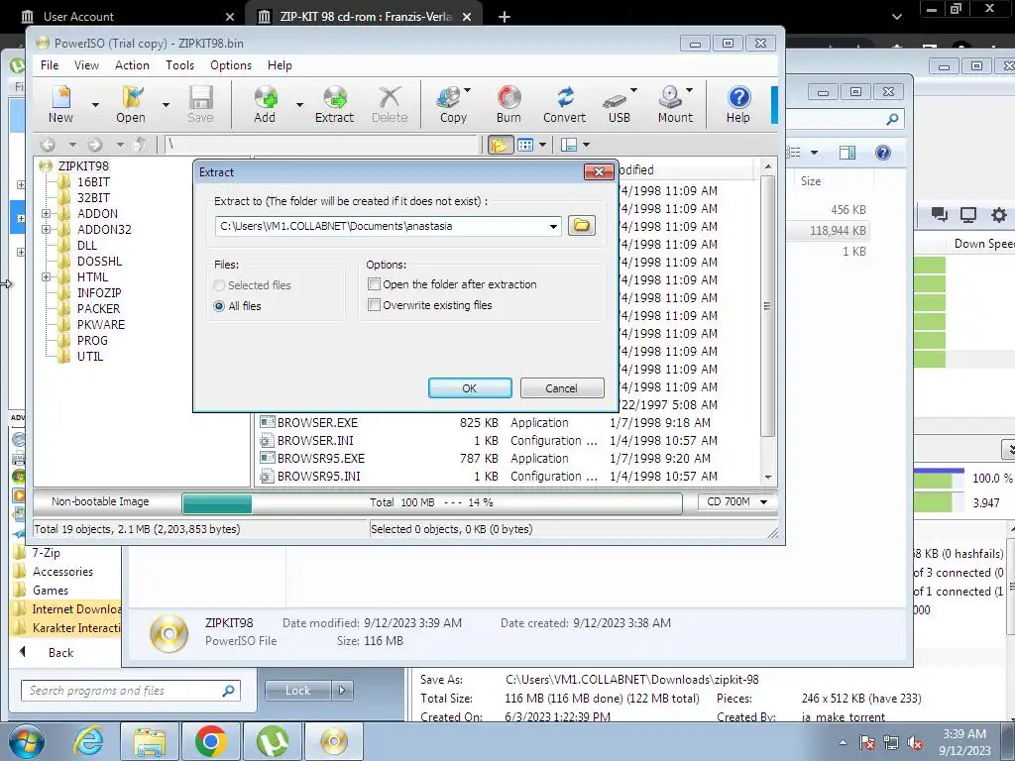Click the Internet Explorer taskbar icon

pyautogui.click(x=88, y=741)
